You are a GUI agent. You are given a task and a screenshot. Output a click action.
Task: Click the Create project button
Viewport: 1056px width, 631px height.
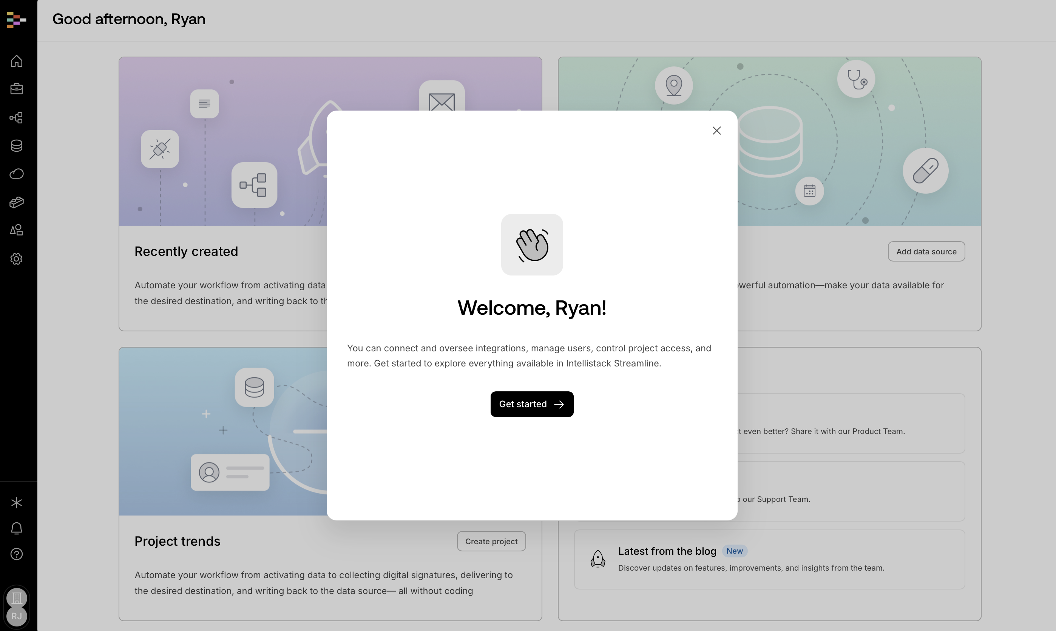click(491, 541)
